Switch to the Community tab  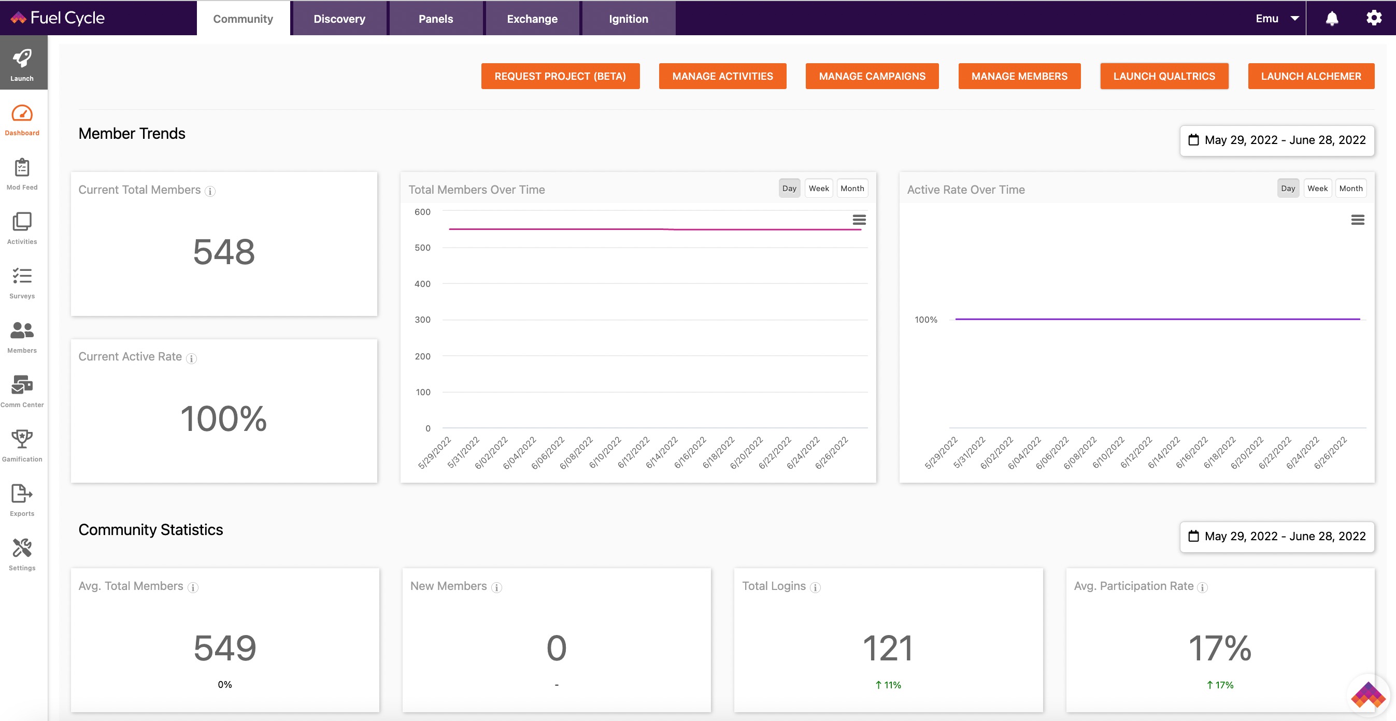coord(243,19)
